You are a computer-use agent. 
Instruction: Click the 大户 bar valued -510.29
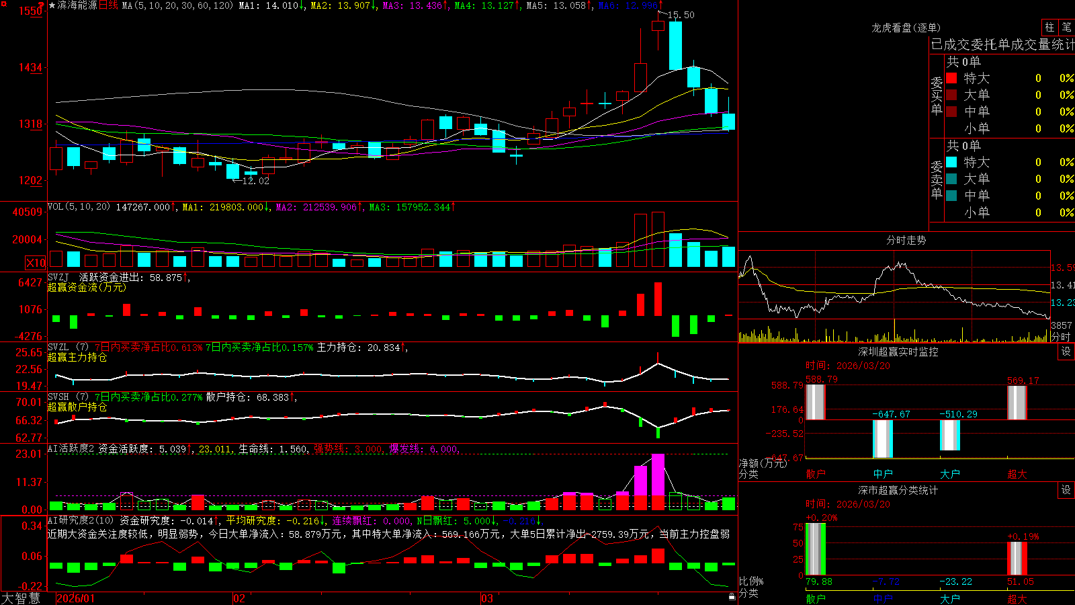[x=950, y=435]
